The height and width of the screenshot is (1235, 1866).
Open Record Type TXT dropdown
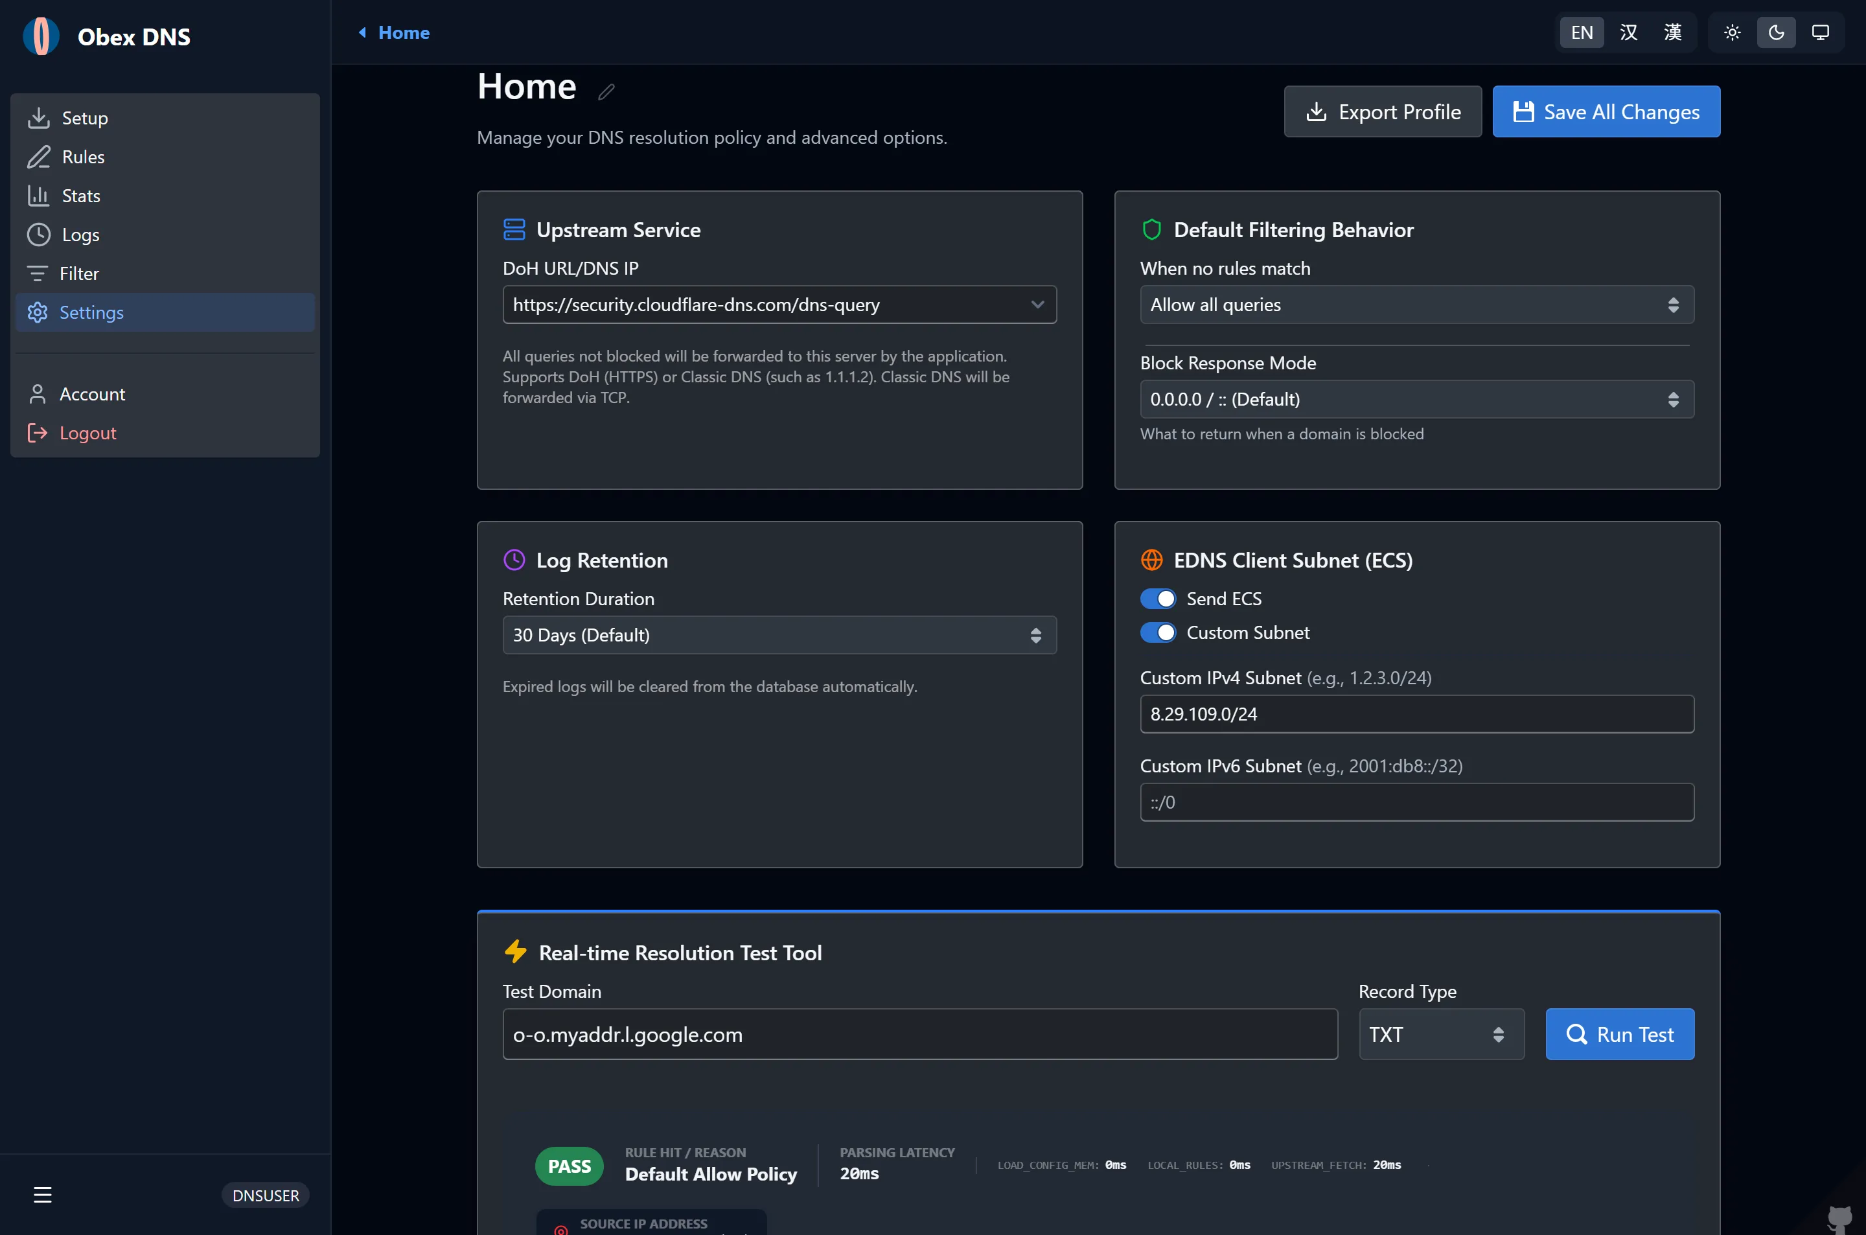click(1441, 1034)
